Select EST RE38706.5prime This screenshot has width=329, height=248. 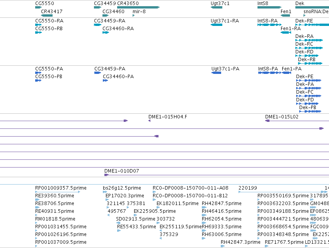pyautogui.click(x=55, y=204)
